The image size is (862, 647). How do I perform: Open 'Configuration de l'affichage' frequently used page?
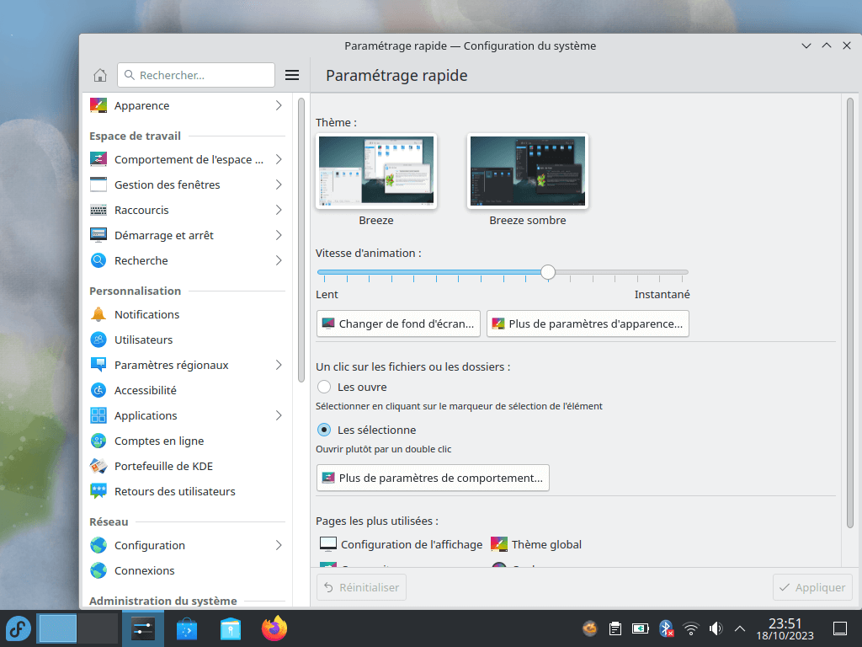(401, 545)
